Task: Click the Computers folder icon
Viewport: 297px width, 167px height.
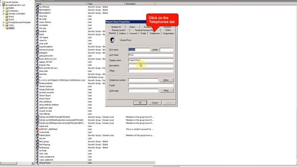Action: [x=7, y=11]
